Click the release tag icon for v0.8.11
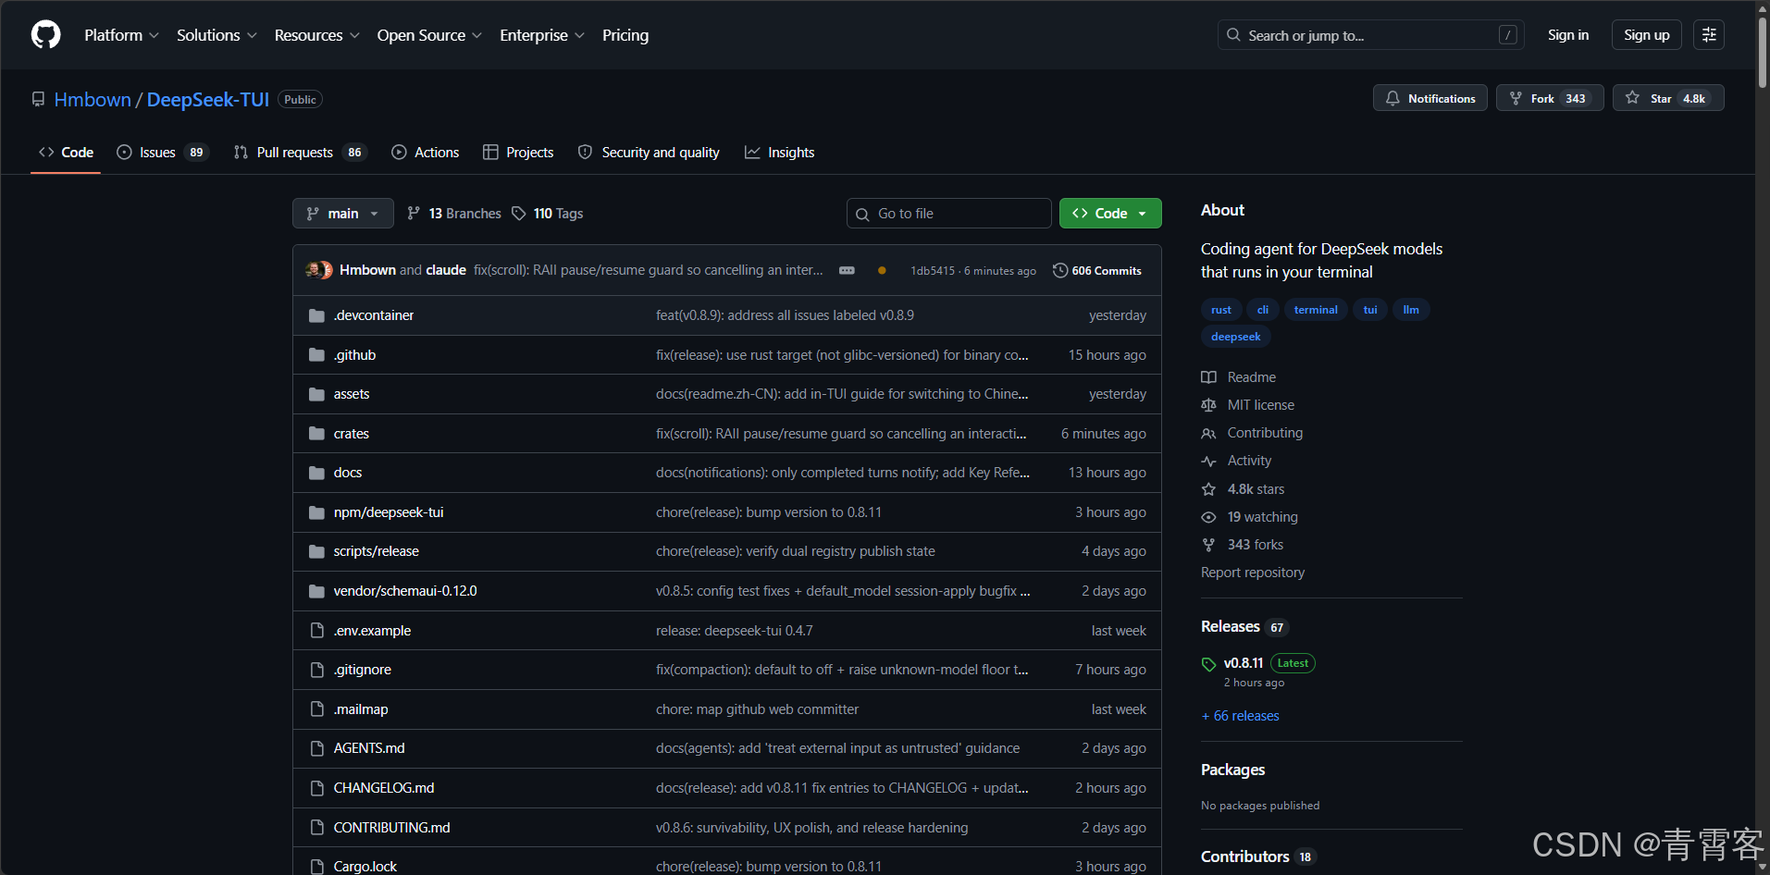1770x875 pixels. click(x=1208, y=664)
